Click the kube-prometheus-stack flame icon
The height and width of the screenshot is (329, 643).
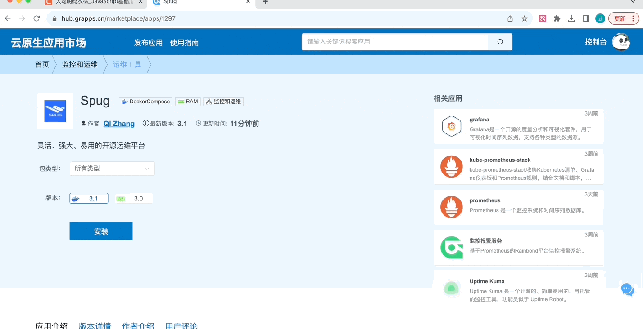click(452, 167)
